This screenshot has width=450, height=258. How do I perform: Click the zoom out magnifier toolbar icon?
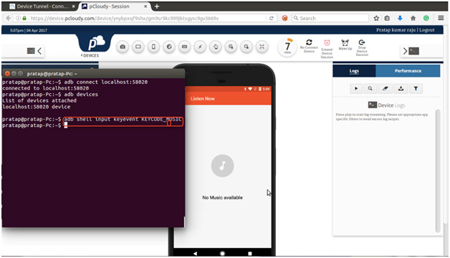pos(246,47)
